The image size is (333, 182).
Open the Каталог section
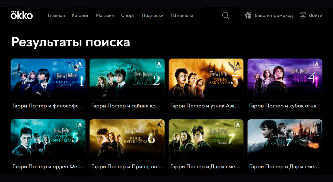80,16
